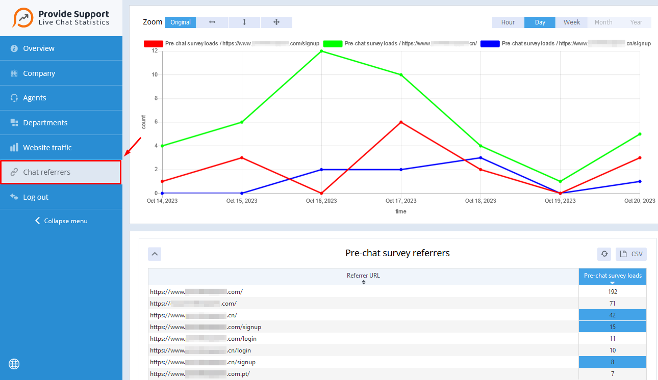Open the Agents statistics page
This screenshot has width=658, height=380.
tap(35, 97)
